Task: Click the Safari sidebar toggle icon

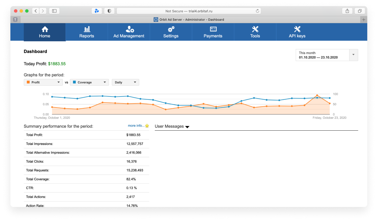Action: [x=54, y=11]
